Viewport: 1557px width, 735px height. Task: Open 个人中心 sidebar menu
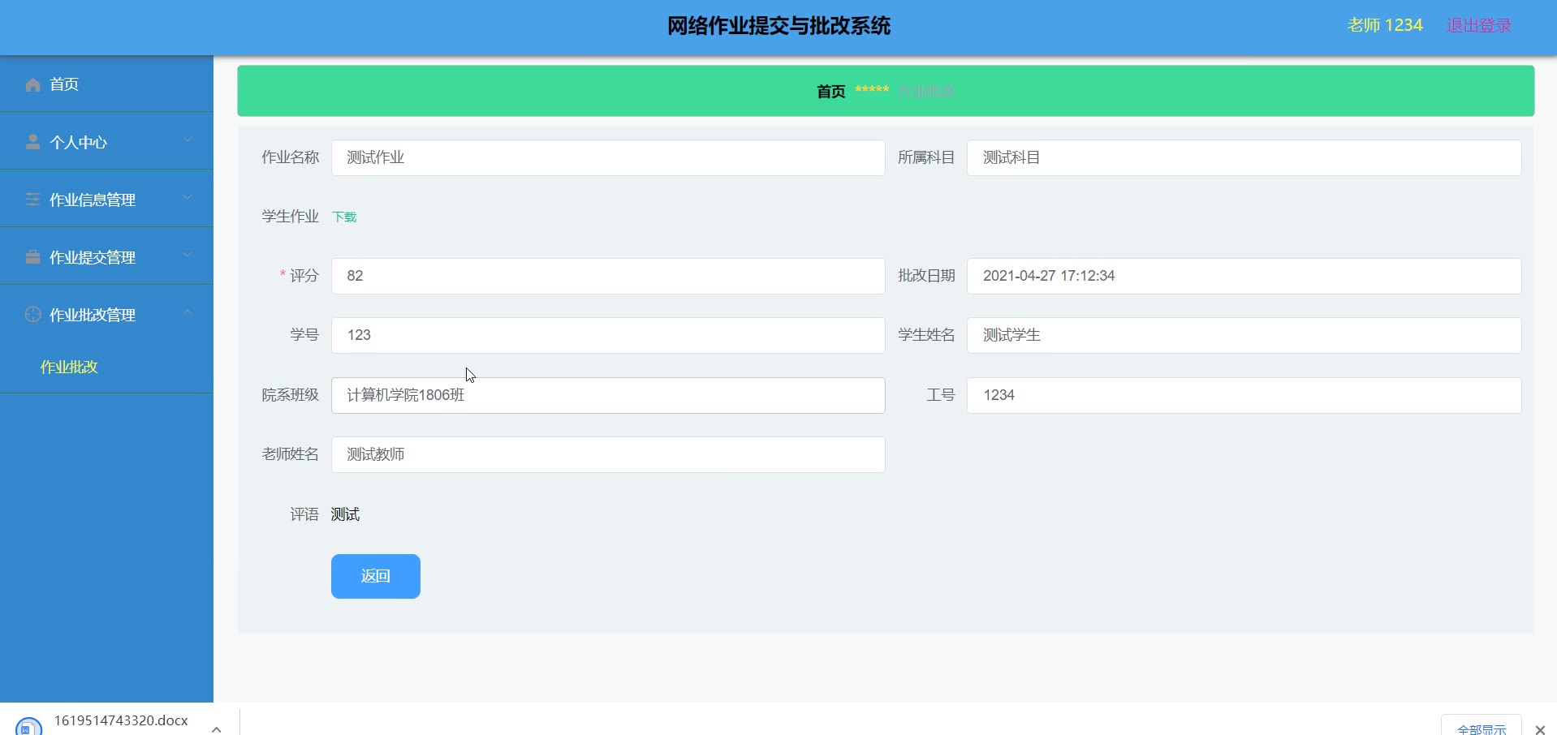106,142
